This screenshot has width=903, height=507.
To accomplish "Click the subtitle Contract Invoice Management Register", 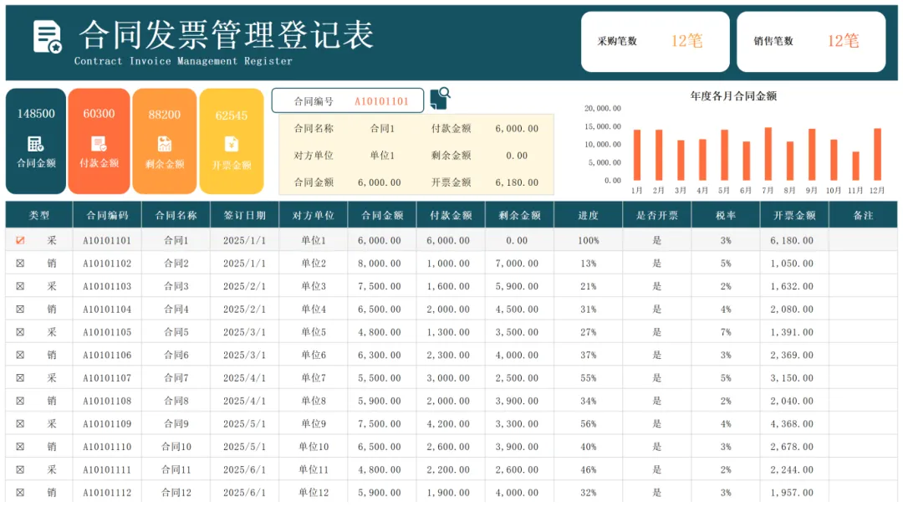I will [x=183, y=61].
